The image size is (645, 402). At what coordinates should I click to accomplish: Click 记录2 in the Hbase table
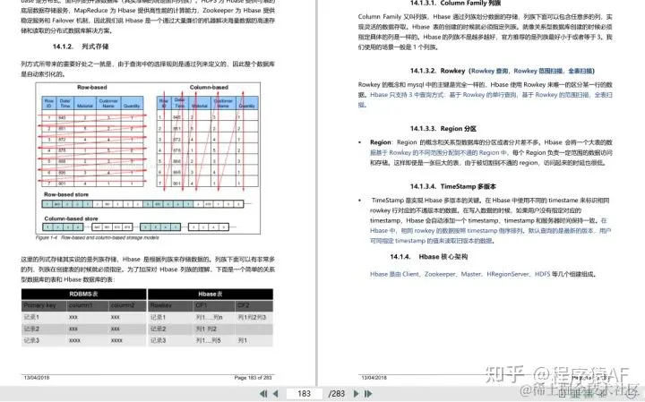[158, 329]
